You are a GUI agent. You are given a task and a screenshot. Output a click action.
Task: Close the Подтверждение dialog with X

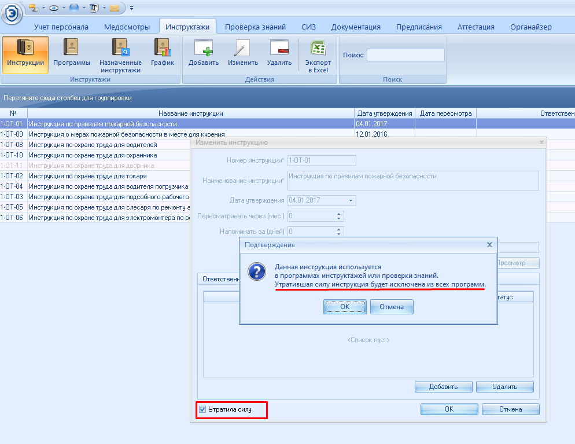tap(489, 245)
